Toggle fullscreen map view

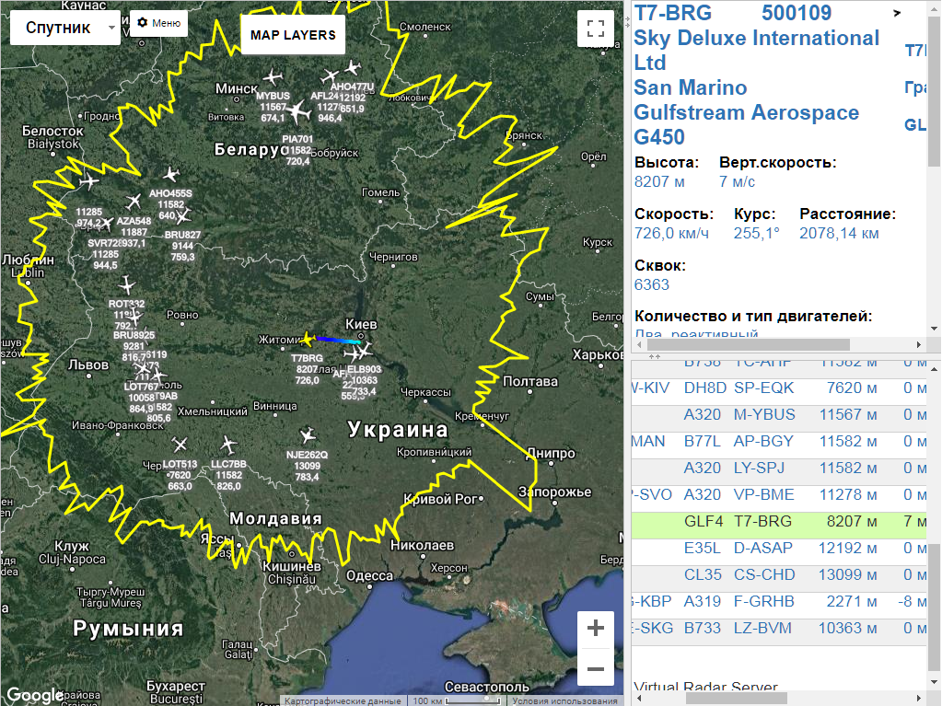[596, 28]
